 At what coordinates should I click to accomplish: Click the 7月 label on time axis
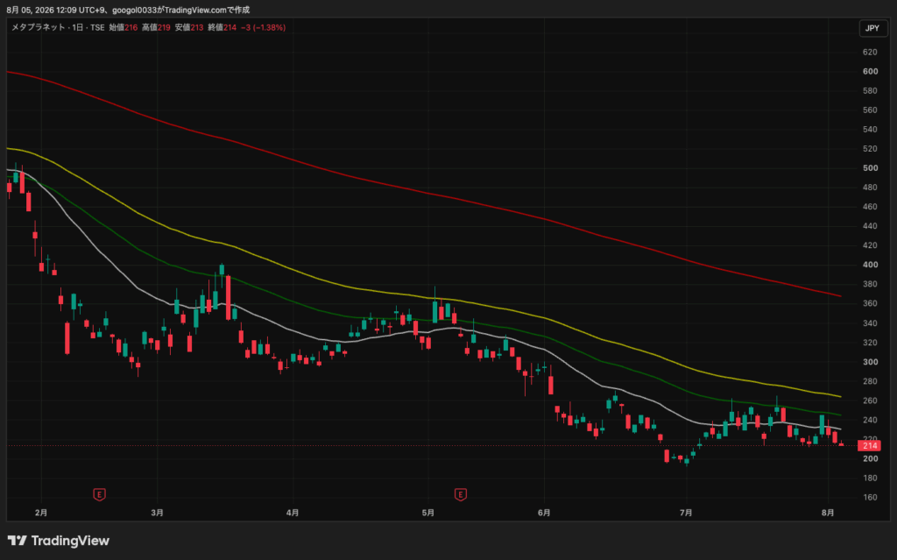(686, 513)
